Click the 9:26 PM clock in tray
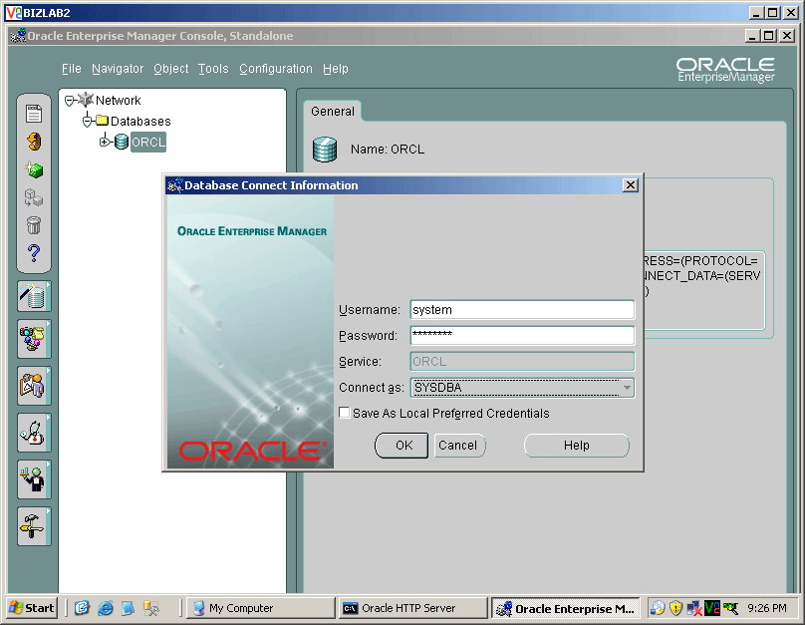This screenshot has height=625, width=805. 767,609
